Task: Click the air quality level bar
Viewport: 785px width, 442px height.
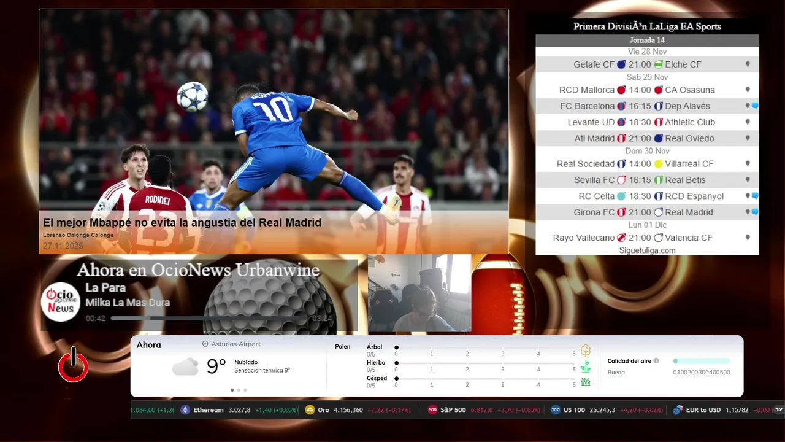Action: (702, 361)
